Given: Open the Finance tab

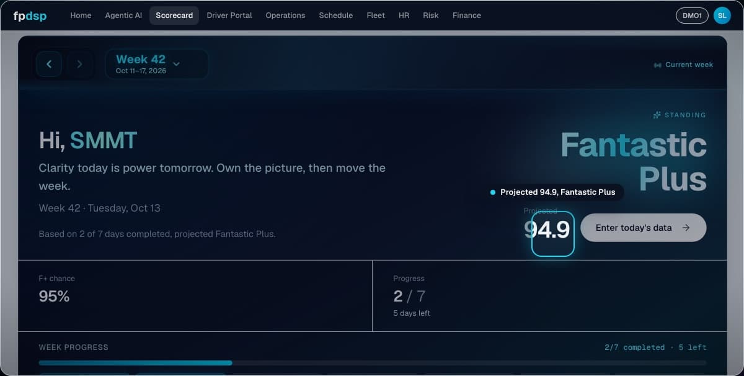Looking at the screenshot, I should pos(467,16).
